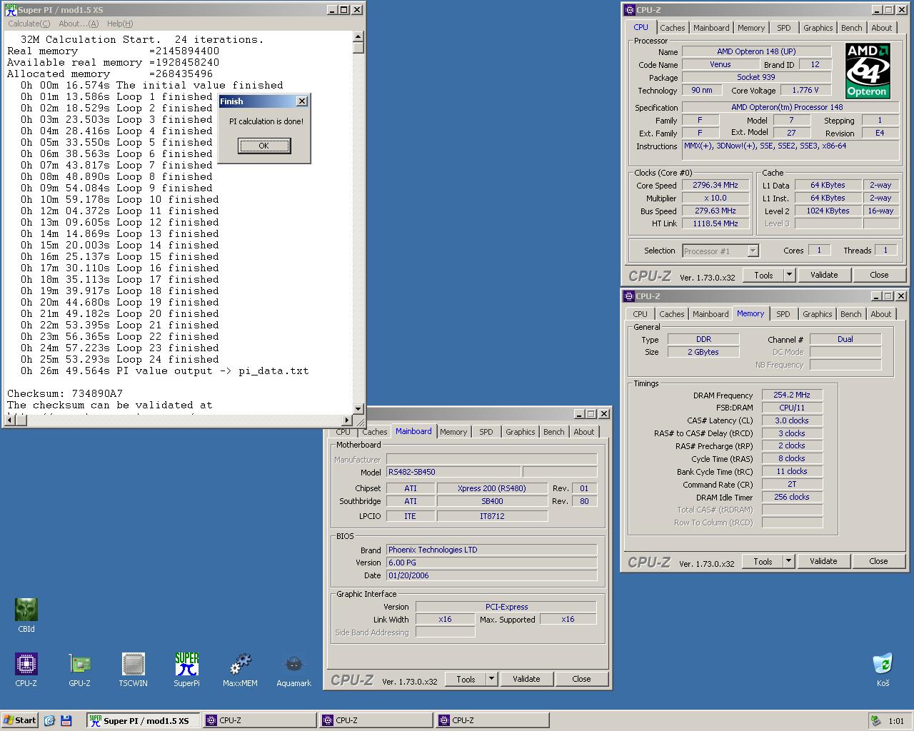Click the system tray notification icon
Image resolution: width=914 pixels, height=731 pixels.
pos(875,721)
